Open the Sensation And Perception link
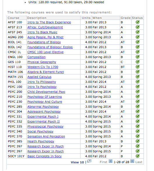Viewport: 154px width, 171px height. coord(46,137)
